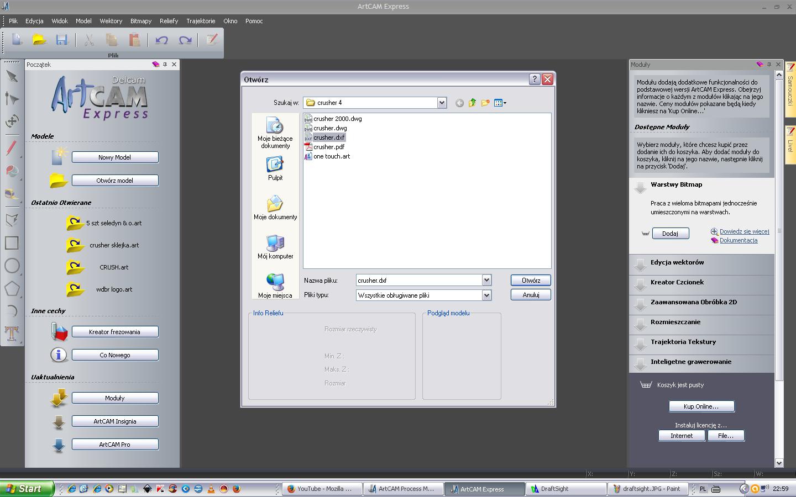Expand Zaawansowana Obróbka 2D module
The width and height of the screenshot is (796, 497).
tap(702, 304)
